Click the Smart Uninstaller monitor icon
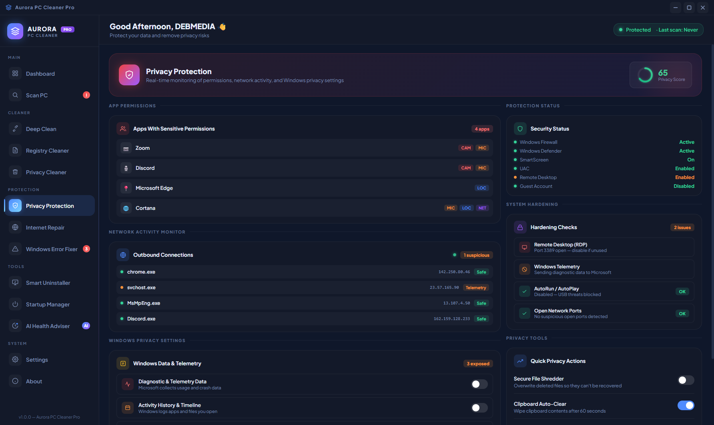Image resolution: width=714 pixels, height=425 pixels. (15, 283)
